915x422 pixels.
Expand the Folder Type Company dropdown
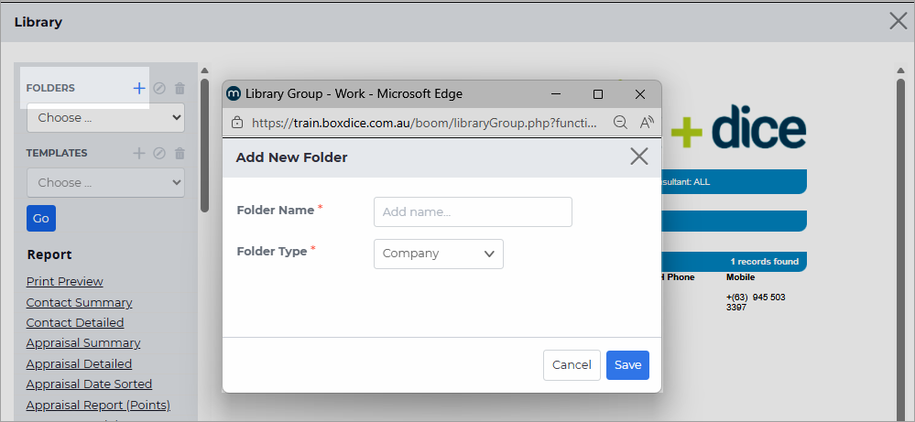point(438,254)
